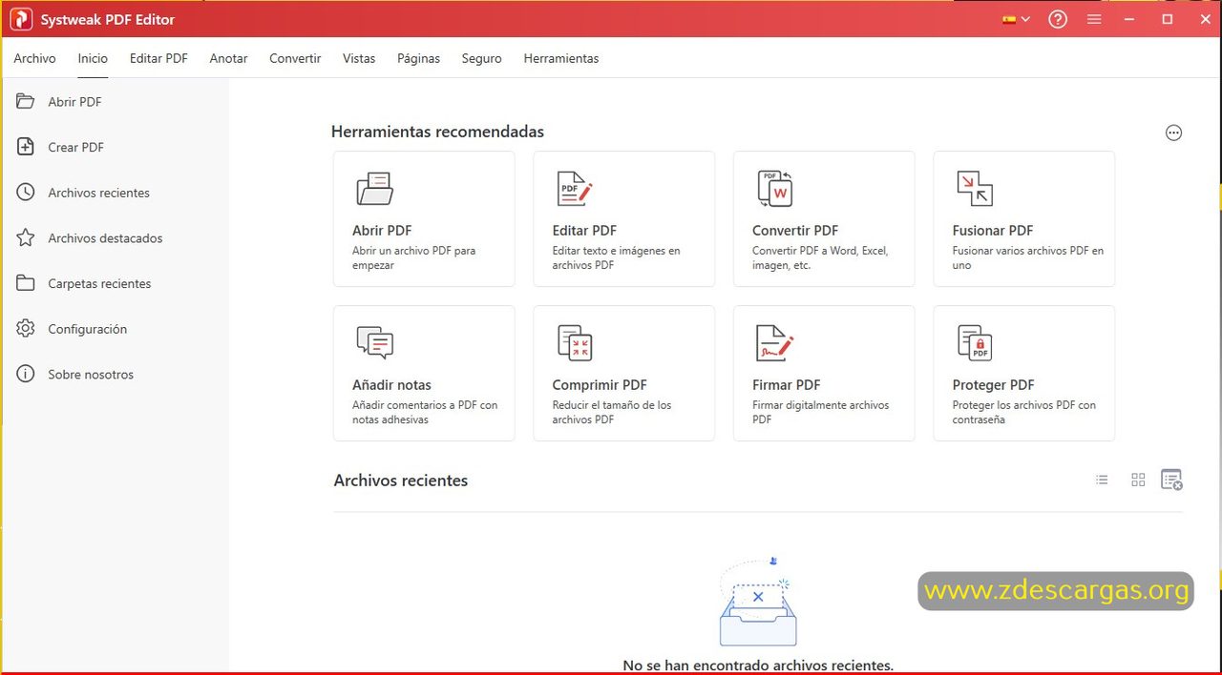Click "Añadir comentarios a PDF con notas adhesivas"
Image resolution: width=1222 pixels, height=675 pixels.
[425, 412]
